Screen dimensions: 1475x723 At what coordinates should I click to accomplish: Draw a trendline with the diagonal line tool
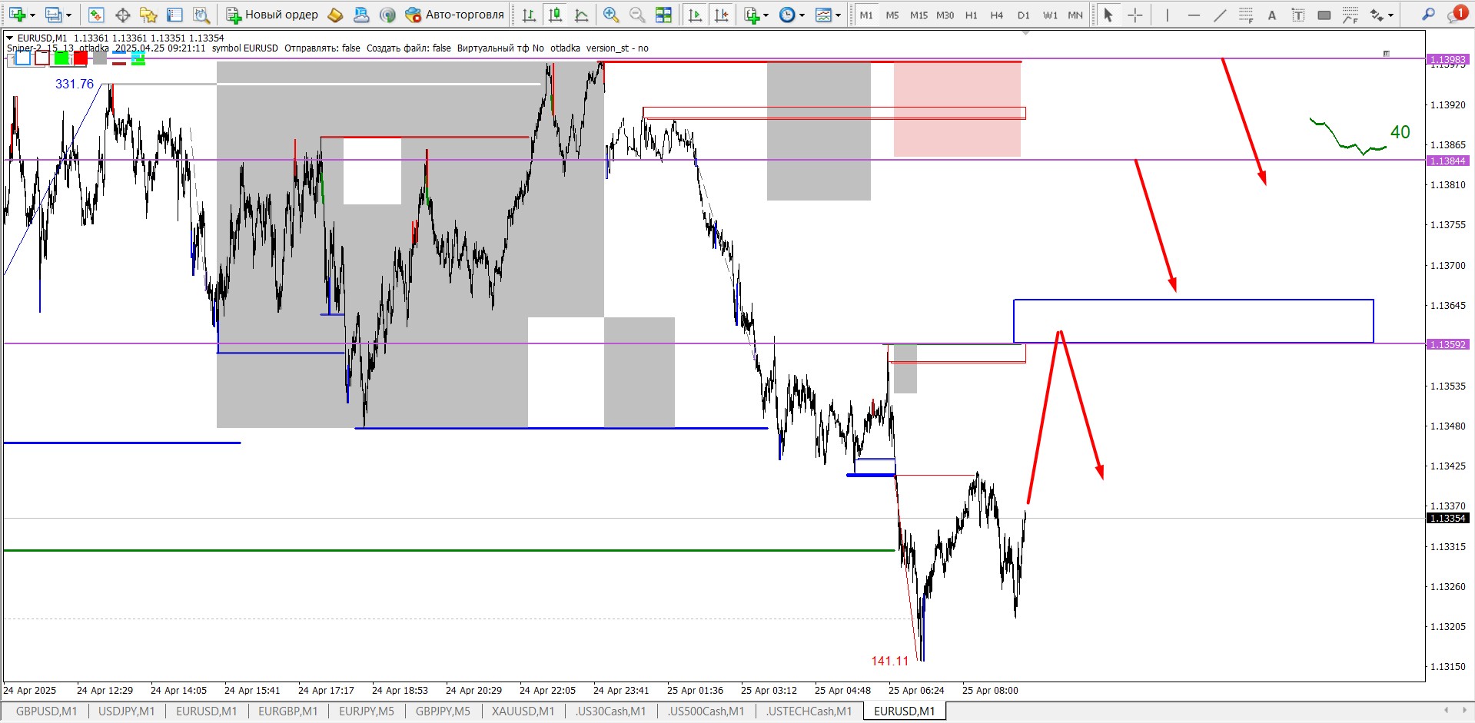1220,15
